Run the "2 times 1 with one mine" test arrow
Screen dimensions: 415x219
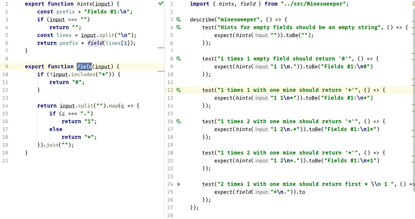[179, 184]
